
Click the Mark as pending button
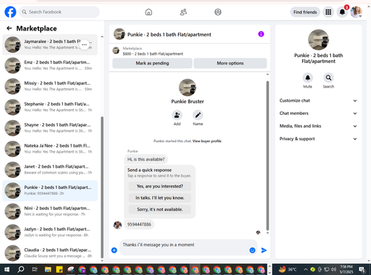[152, 63]
